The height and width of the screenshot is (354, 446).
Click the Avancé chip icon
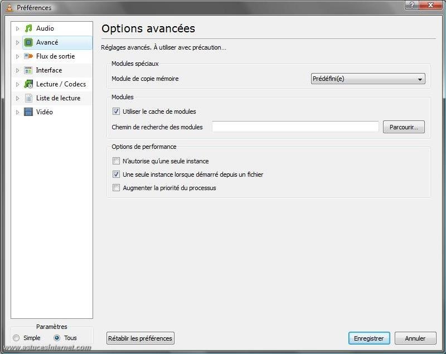tap(28, 42)
